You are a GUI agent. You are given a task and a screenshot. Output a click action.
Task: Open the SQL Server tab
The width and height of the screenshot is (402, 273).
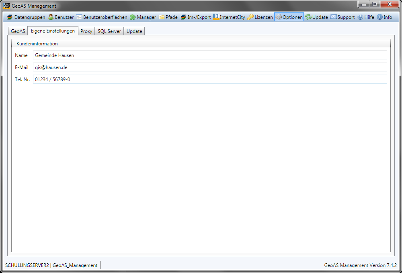pyautogui.click(x=109, y=31)
